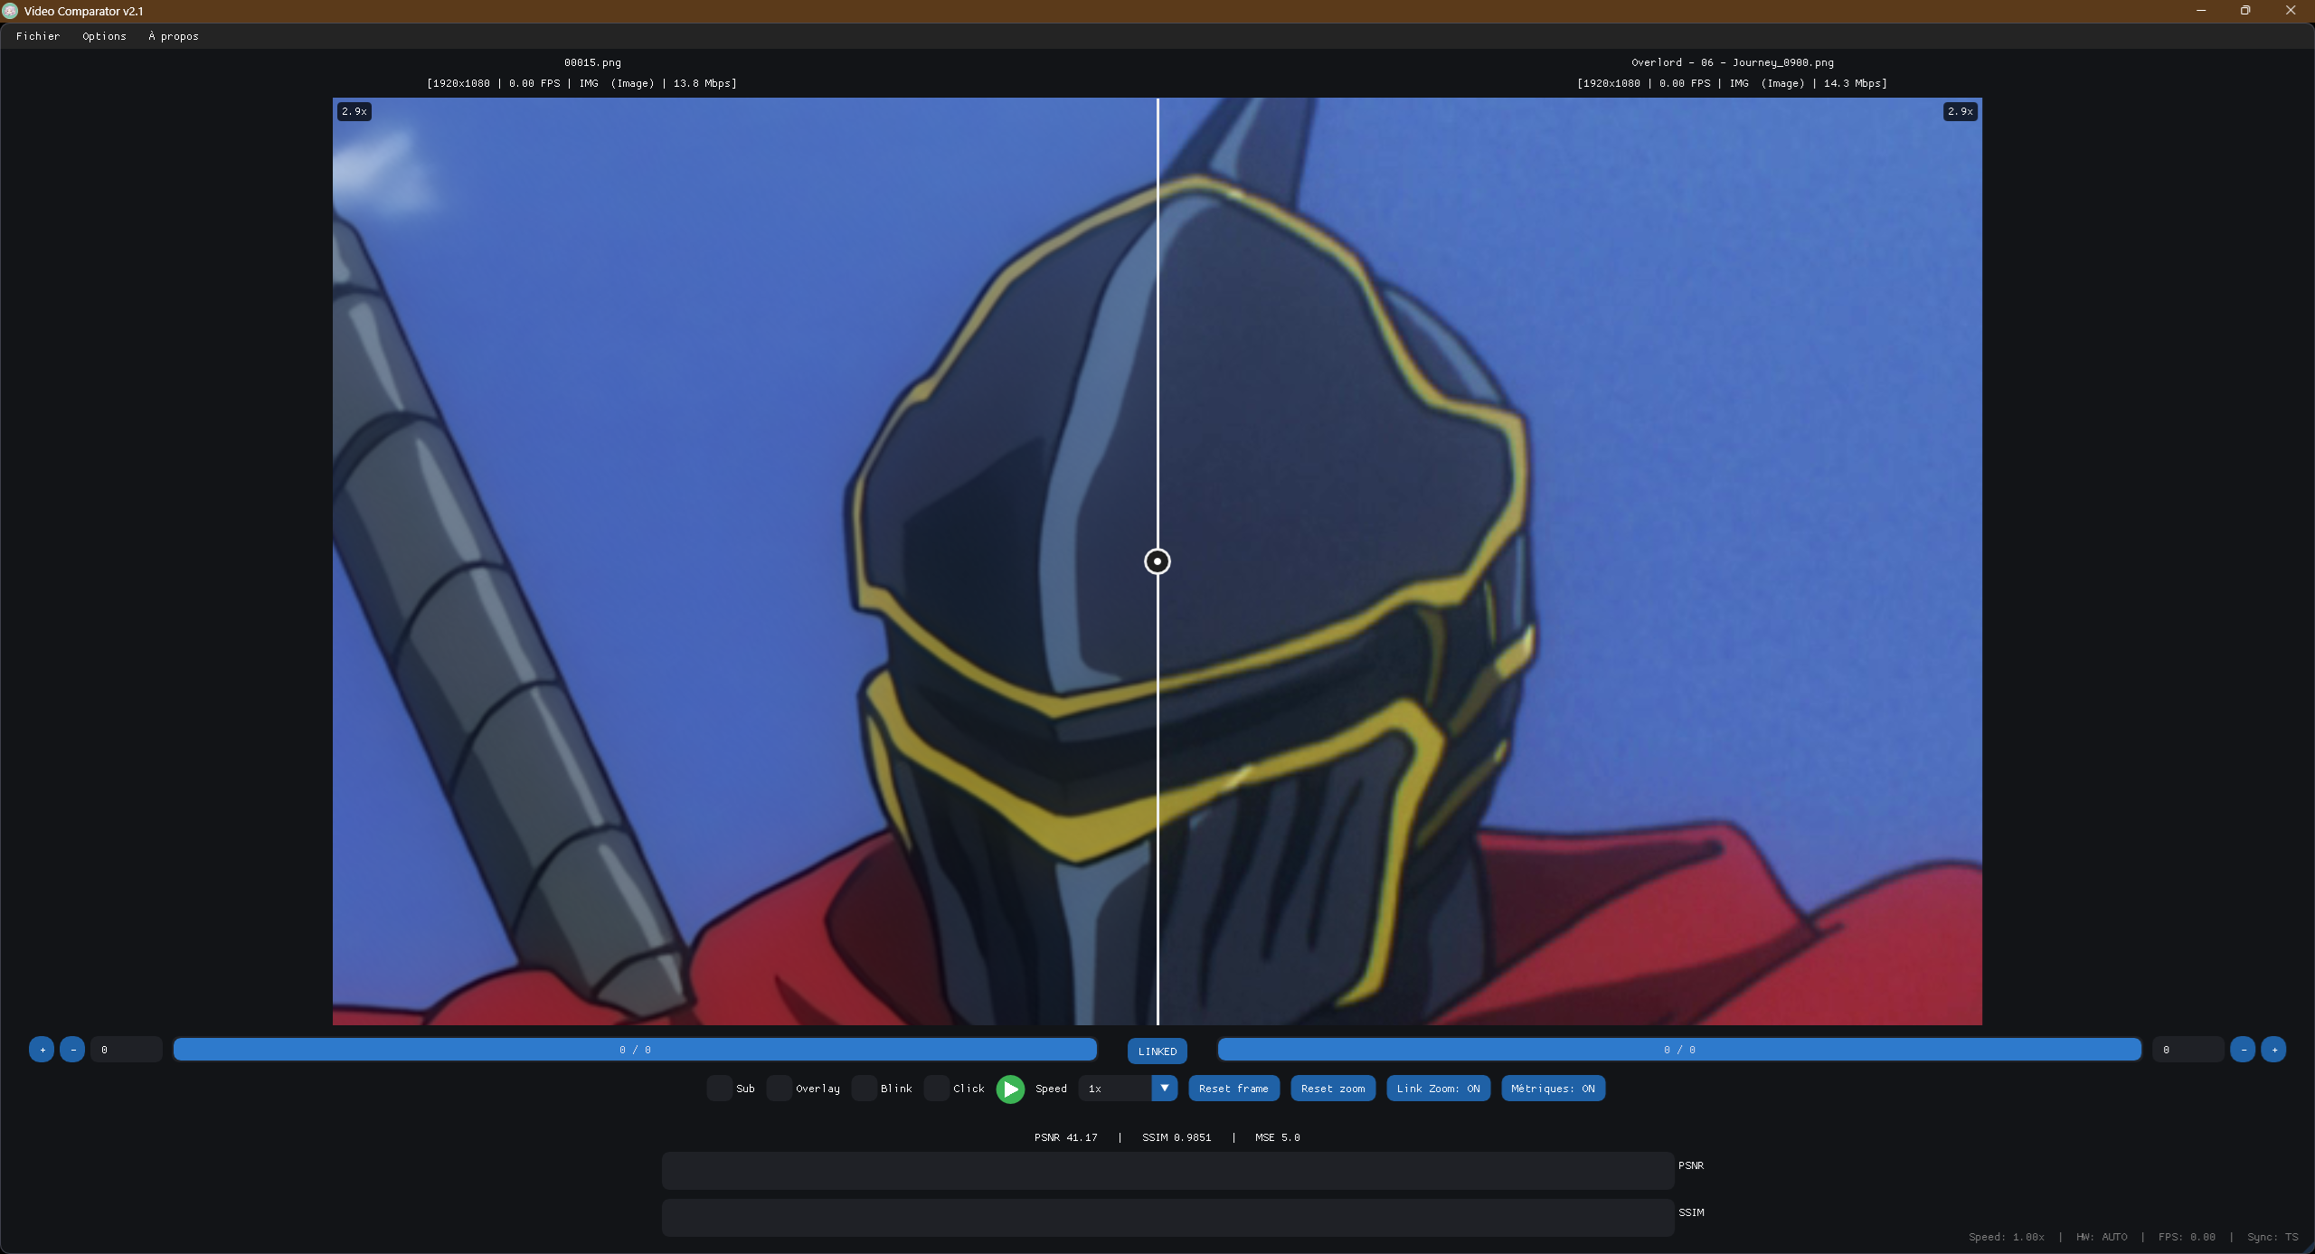2315x1254 pixels.
Task: Click the right video plus offset button
Action: (2273, 1050)
